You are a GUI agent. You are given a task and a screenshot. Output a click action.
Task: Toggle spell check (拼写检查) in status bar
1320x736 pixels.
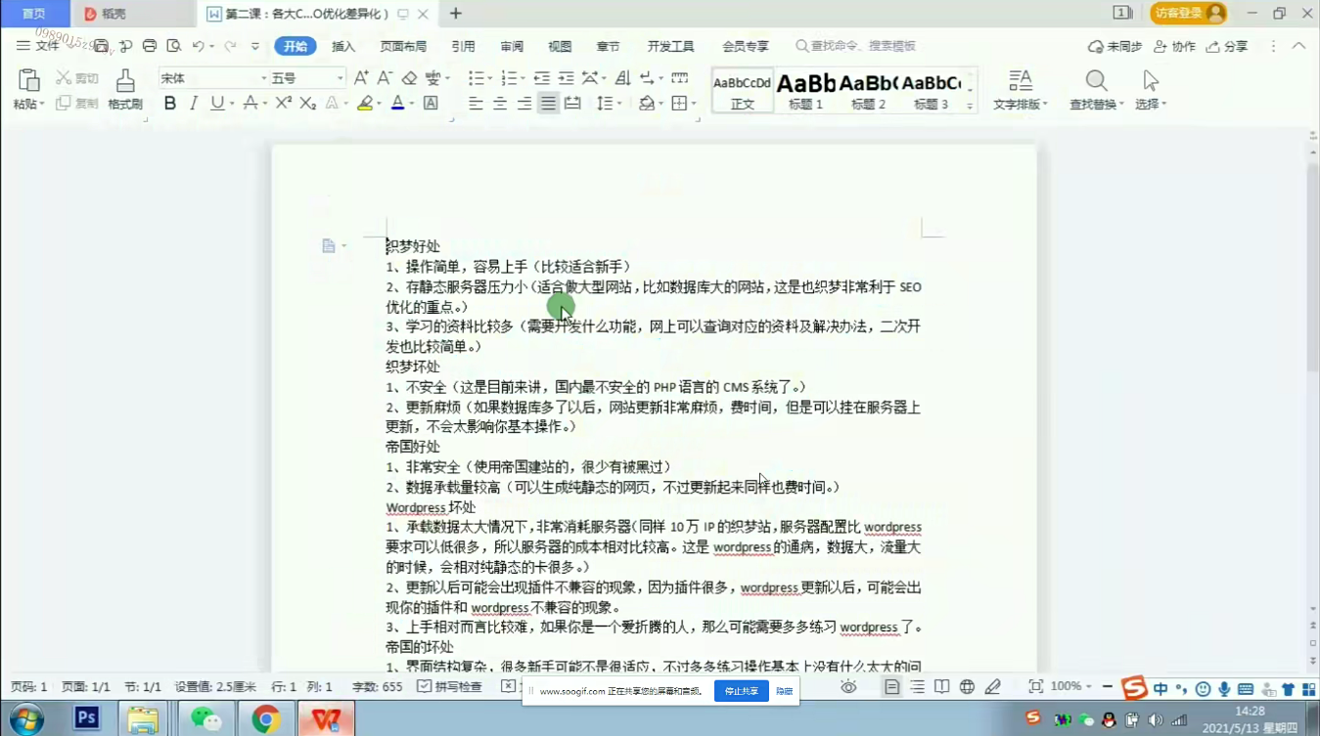(449, 687)
